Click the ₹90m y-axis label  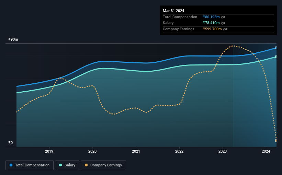[13, 39]
